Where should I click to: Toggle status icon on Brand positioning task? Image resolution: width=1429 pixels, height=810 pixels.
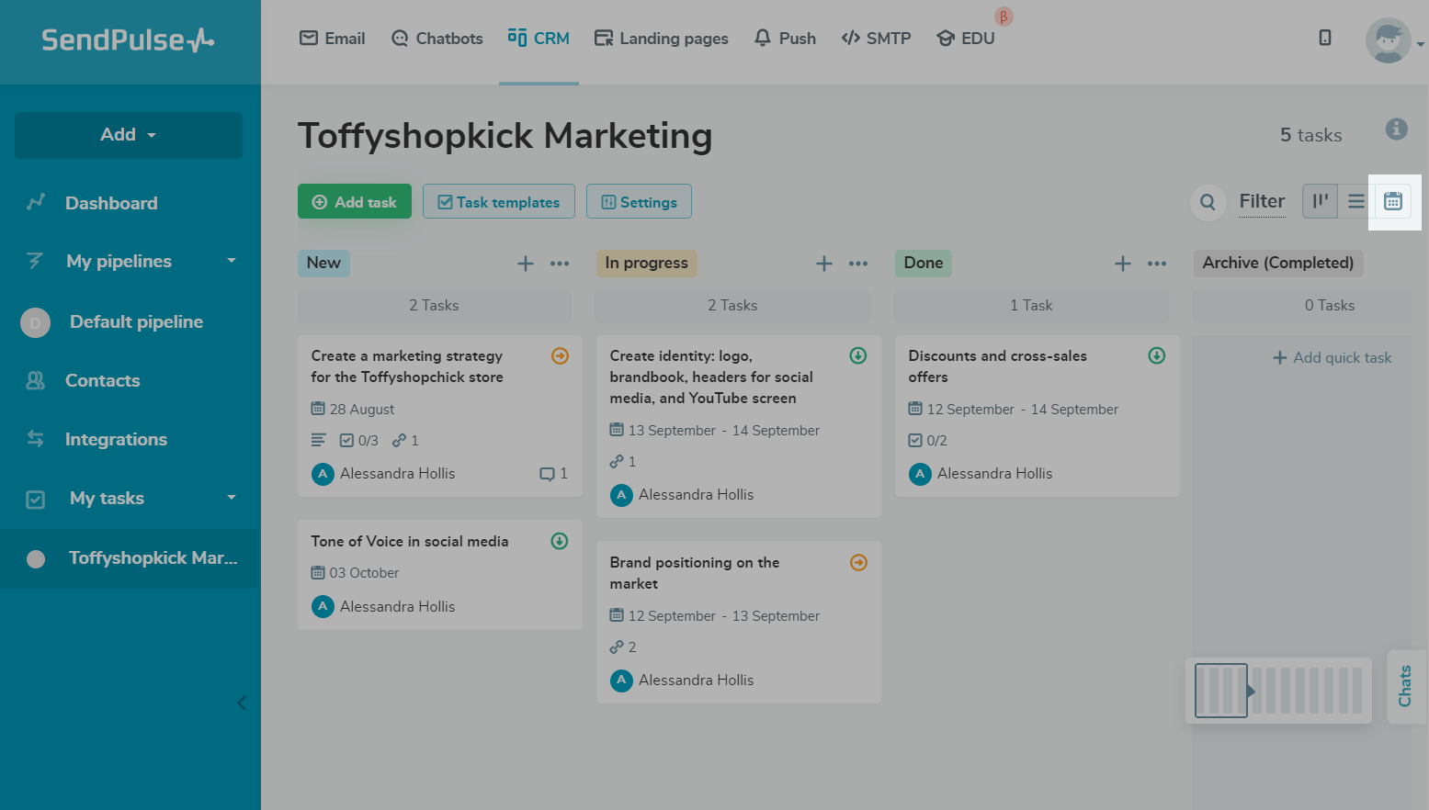pyautogui.click(x=858, y=562)
